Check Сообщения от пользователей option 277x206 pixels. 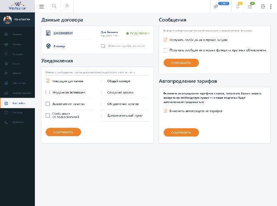[x=48, y=115]
